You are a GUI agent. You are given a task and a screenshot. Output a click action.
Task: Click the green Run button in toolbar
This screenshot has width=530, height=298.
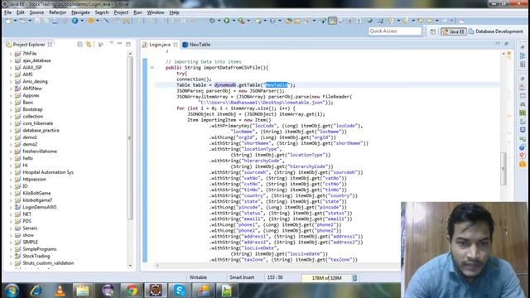coord(226,21)
